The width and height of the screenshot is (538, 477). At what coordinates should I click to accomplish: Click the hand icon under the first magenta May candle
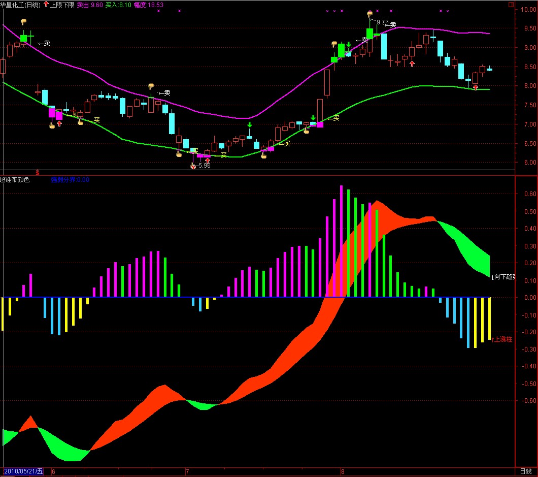pos(52,125)
